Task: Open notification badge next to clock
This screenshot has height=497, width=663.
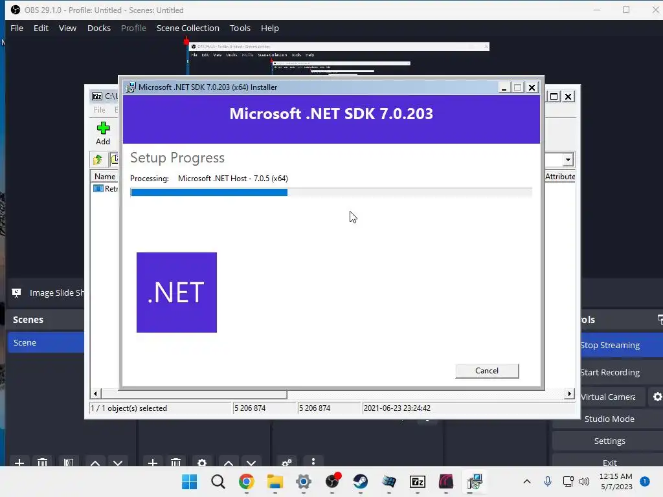Action: [x=645, y=481]
